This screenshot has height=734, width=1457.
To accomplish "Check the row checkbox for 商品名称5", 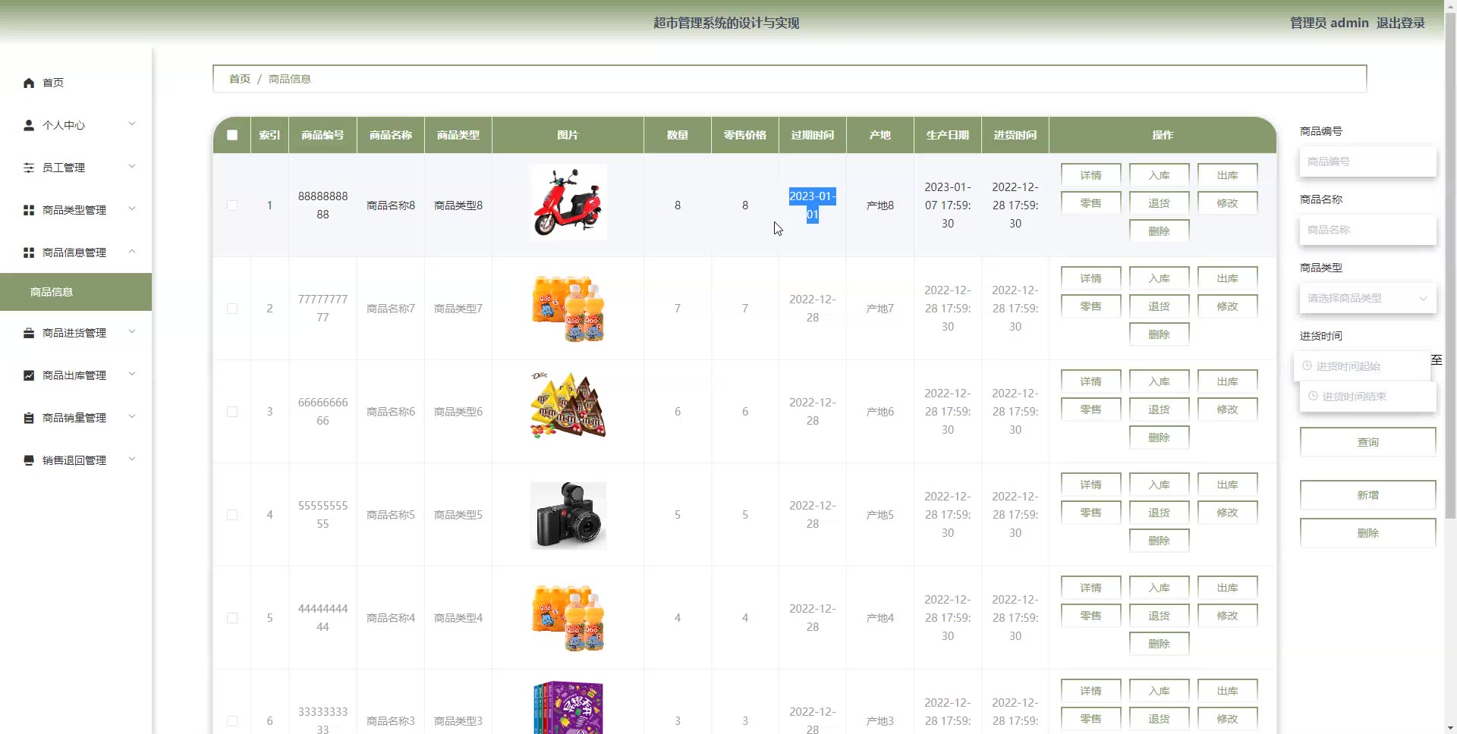I will tap(232, 515).
